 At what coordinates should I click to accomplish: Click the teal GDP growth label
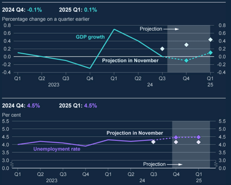[x=90, y=37]
